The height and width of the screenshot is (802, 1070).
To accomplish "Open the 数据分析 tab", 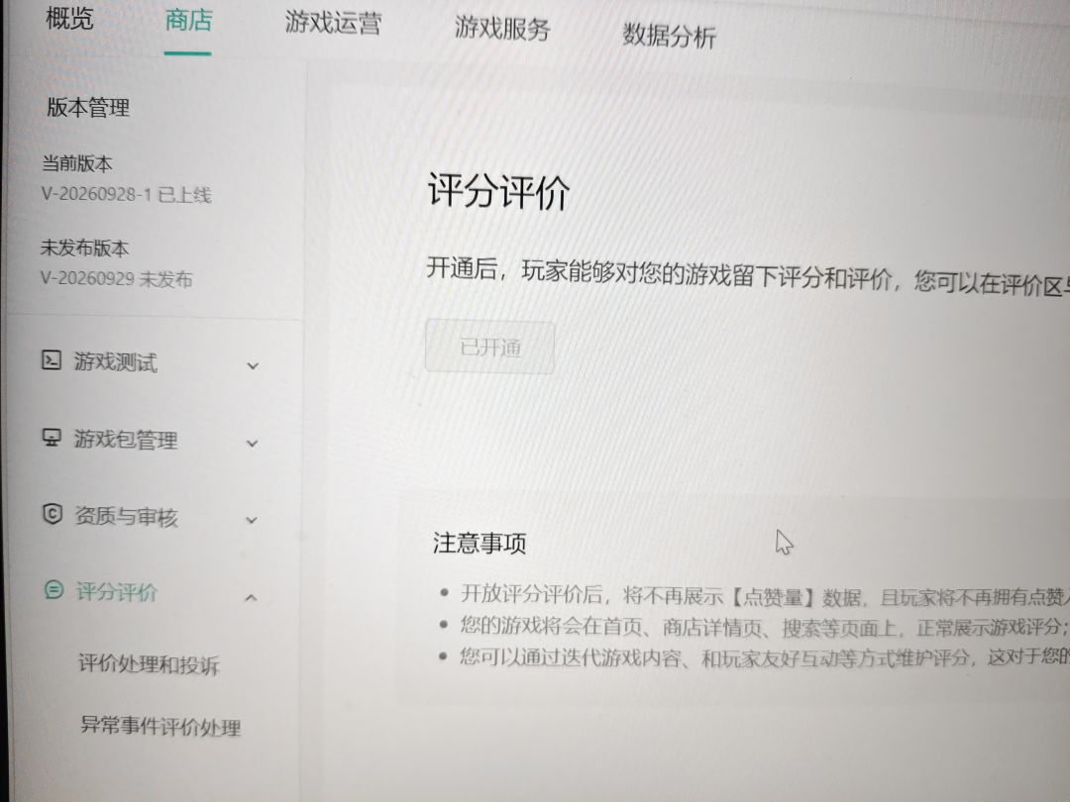I will [x=669, y=36].
